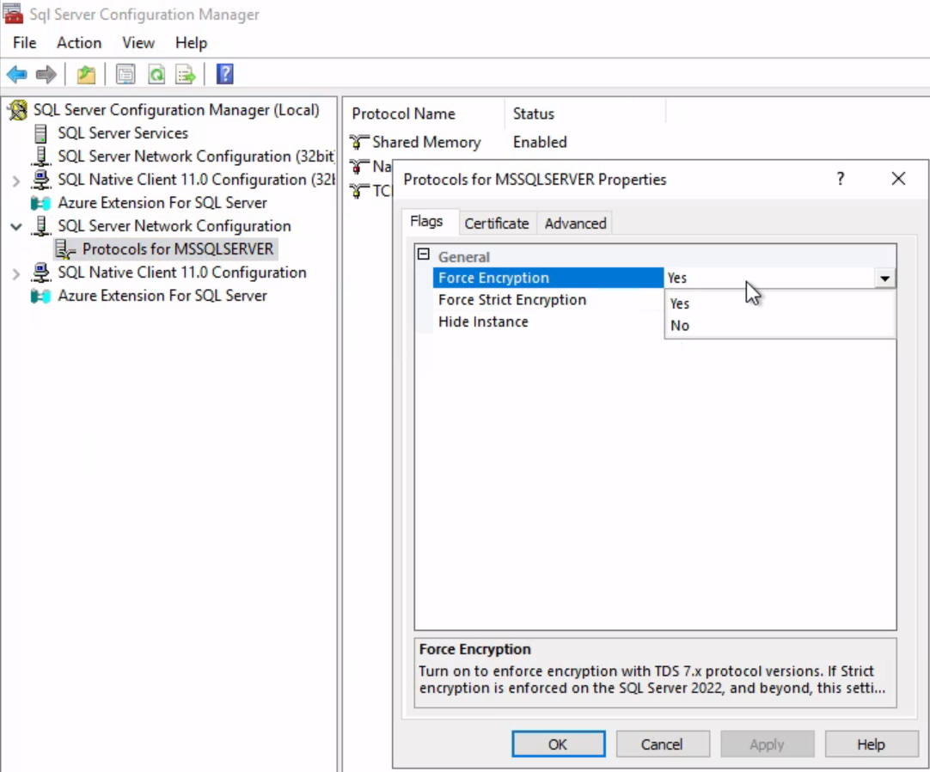Click the last Azure Extension For SQL Server icon
This screenshot has height=772, width=930.
pos(40,296)
